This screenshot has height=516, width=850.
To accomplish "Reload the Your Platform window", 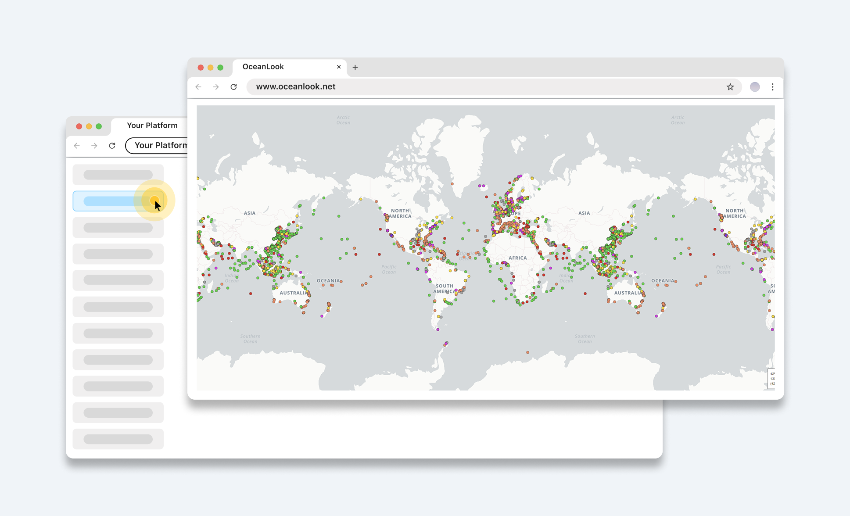I will (x=112, y=146).
